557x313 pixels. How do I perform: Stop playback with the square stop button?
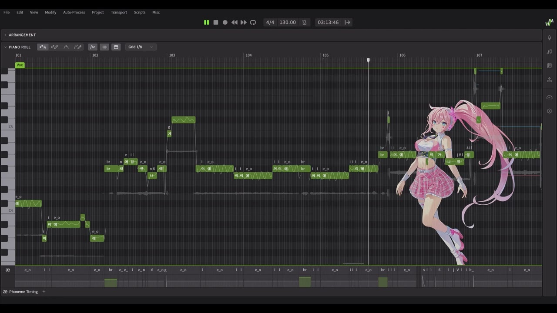tap(216, 22)
